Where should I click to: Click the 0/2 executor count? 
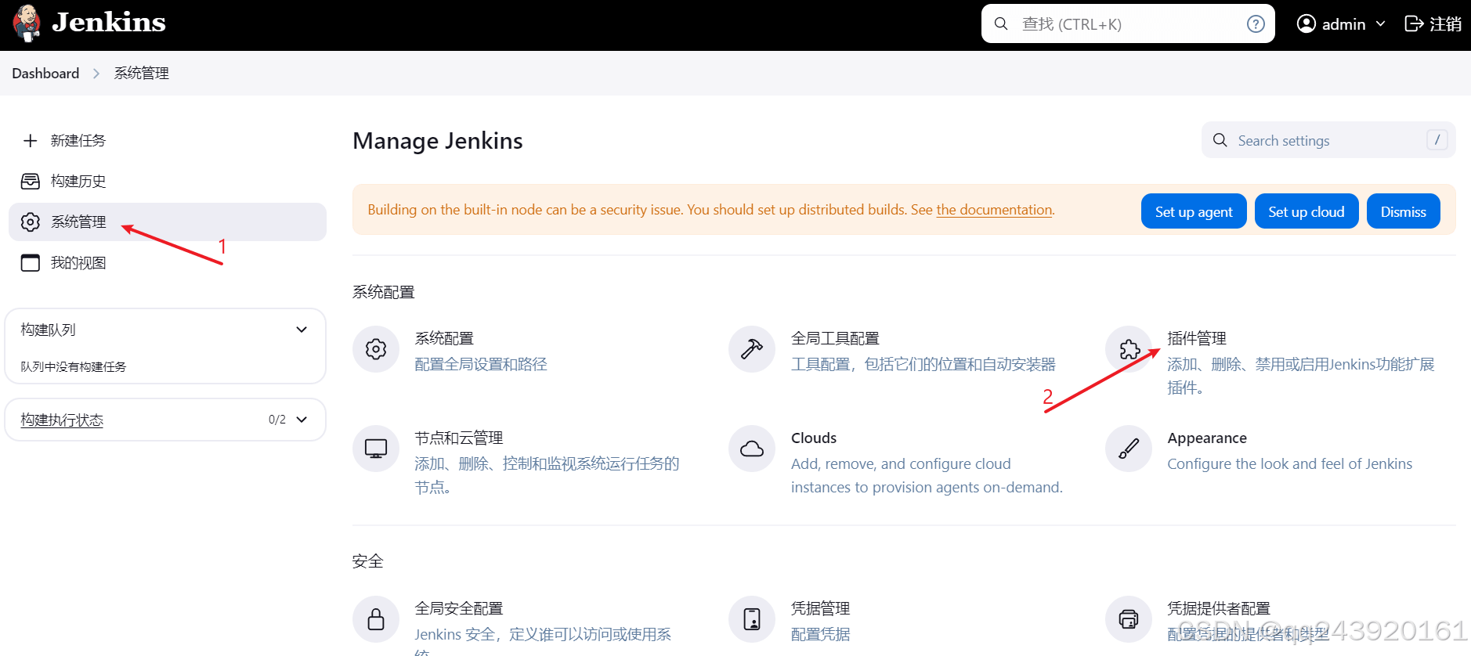277,420
